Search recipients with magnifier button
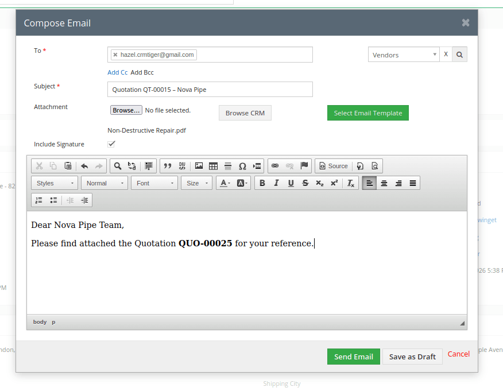The image size is (503, 391). (460, 55)
